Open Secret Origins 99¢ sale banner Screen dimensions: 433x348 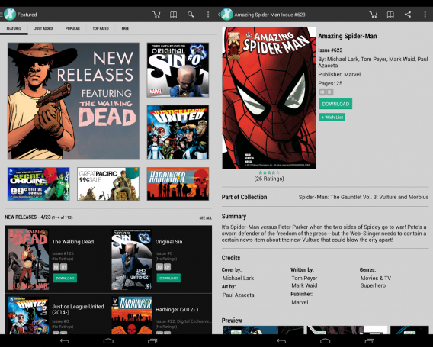(x=39, y=184)
